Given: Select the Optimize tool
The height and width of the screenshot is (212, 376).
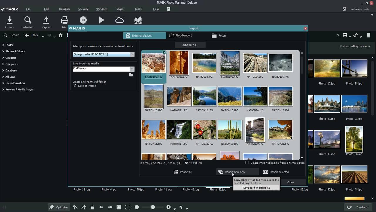Looking at the screenshot, I should [59, 207].
